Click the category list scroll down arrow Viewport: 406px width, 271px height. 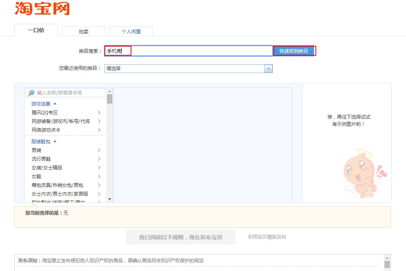pyautogui.click(x=109, y=199)
